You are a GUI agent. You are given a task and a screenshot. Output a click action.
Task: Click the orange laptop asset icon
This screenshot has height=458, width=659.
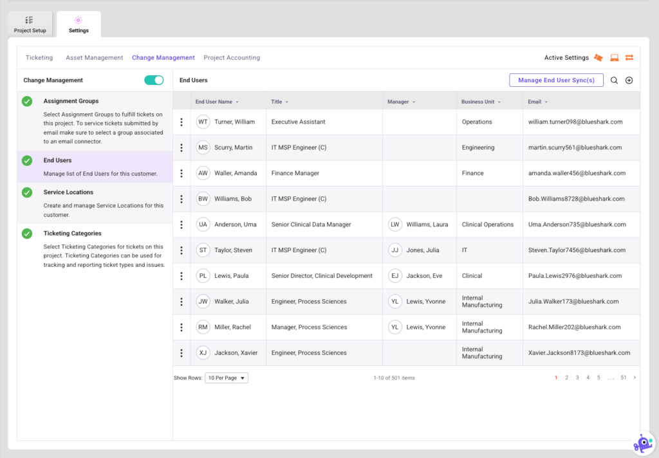coord(614,58)
